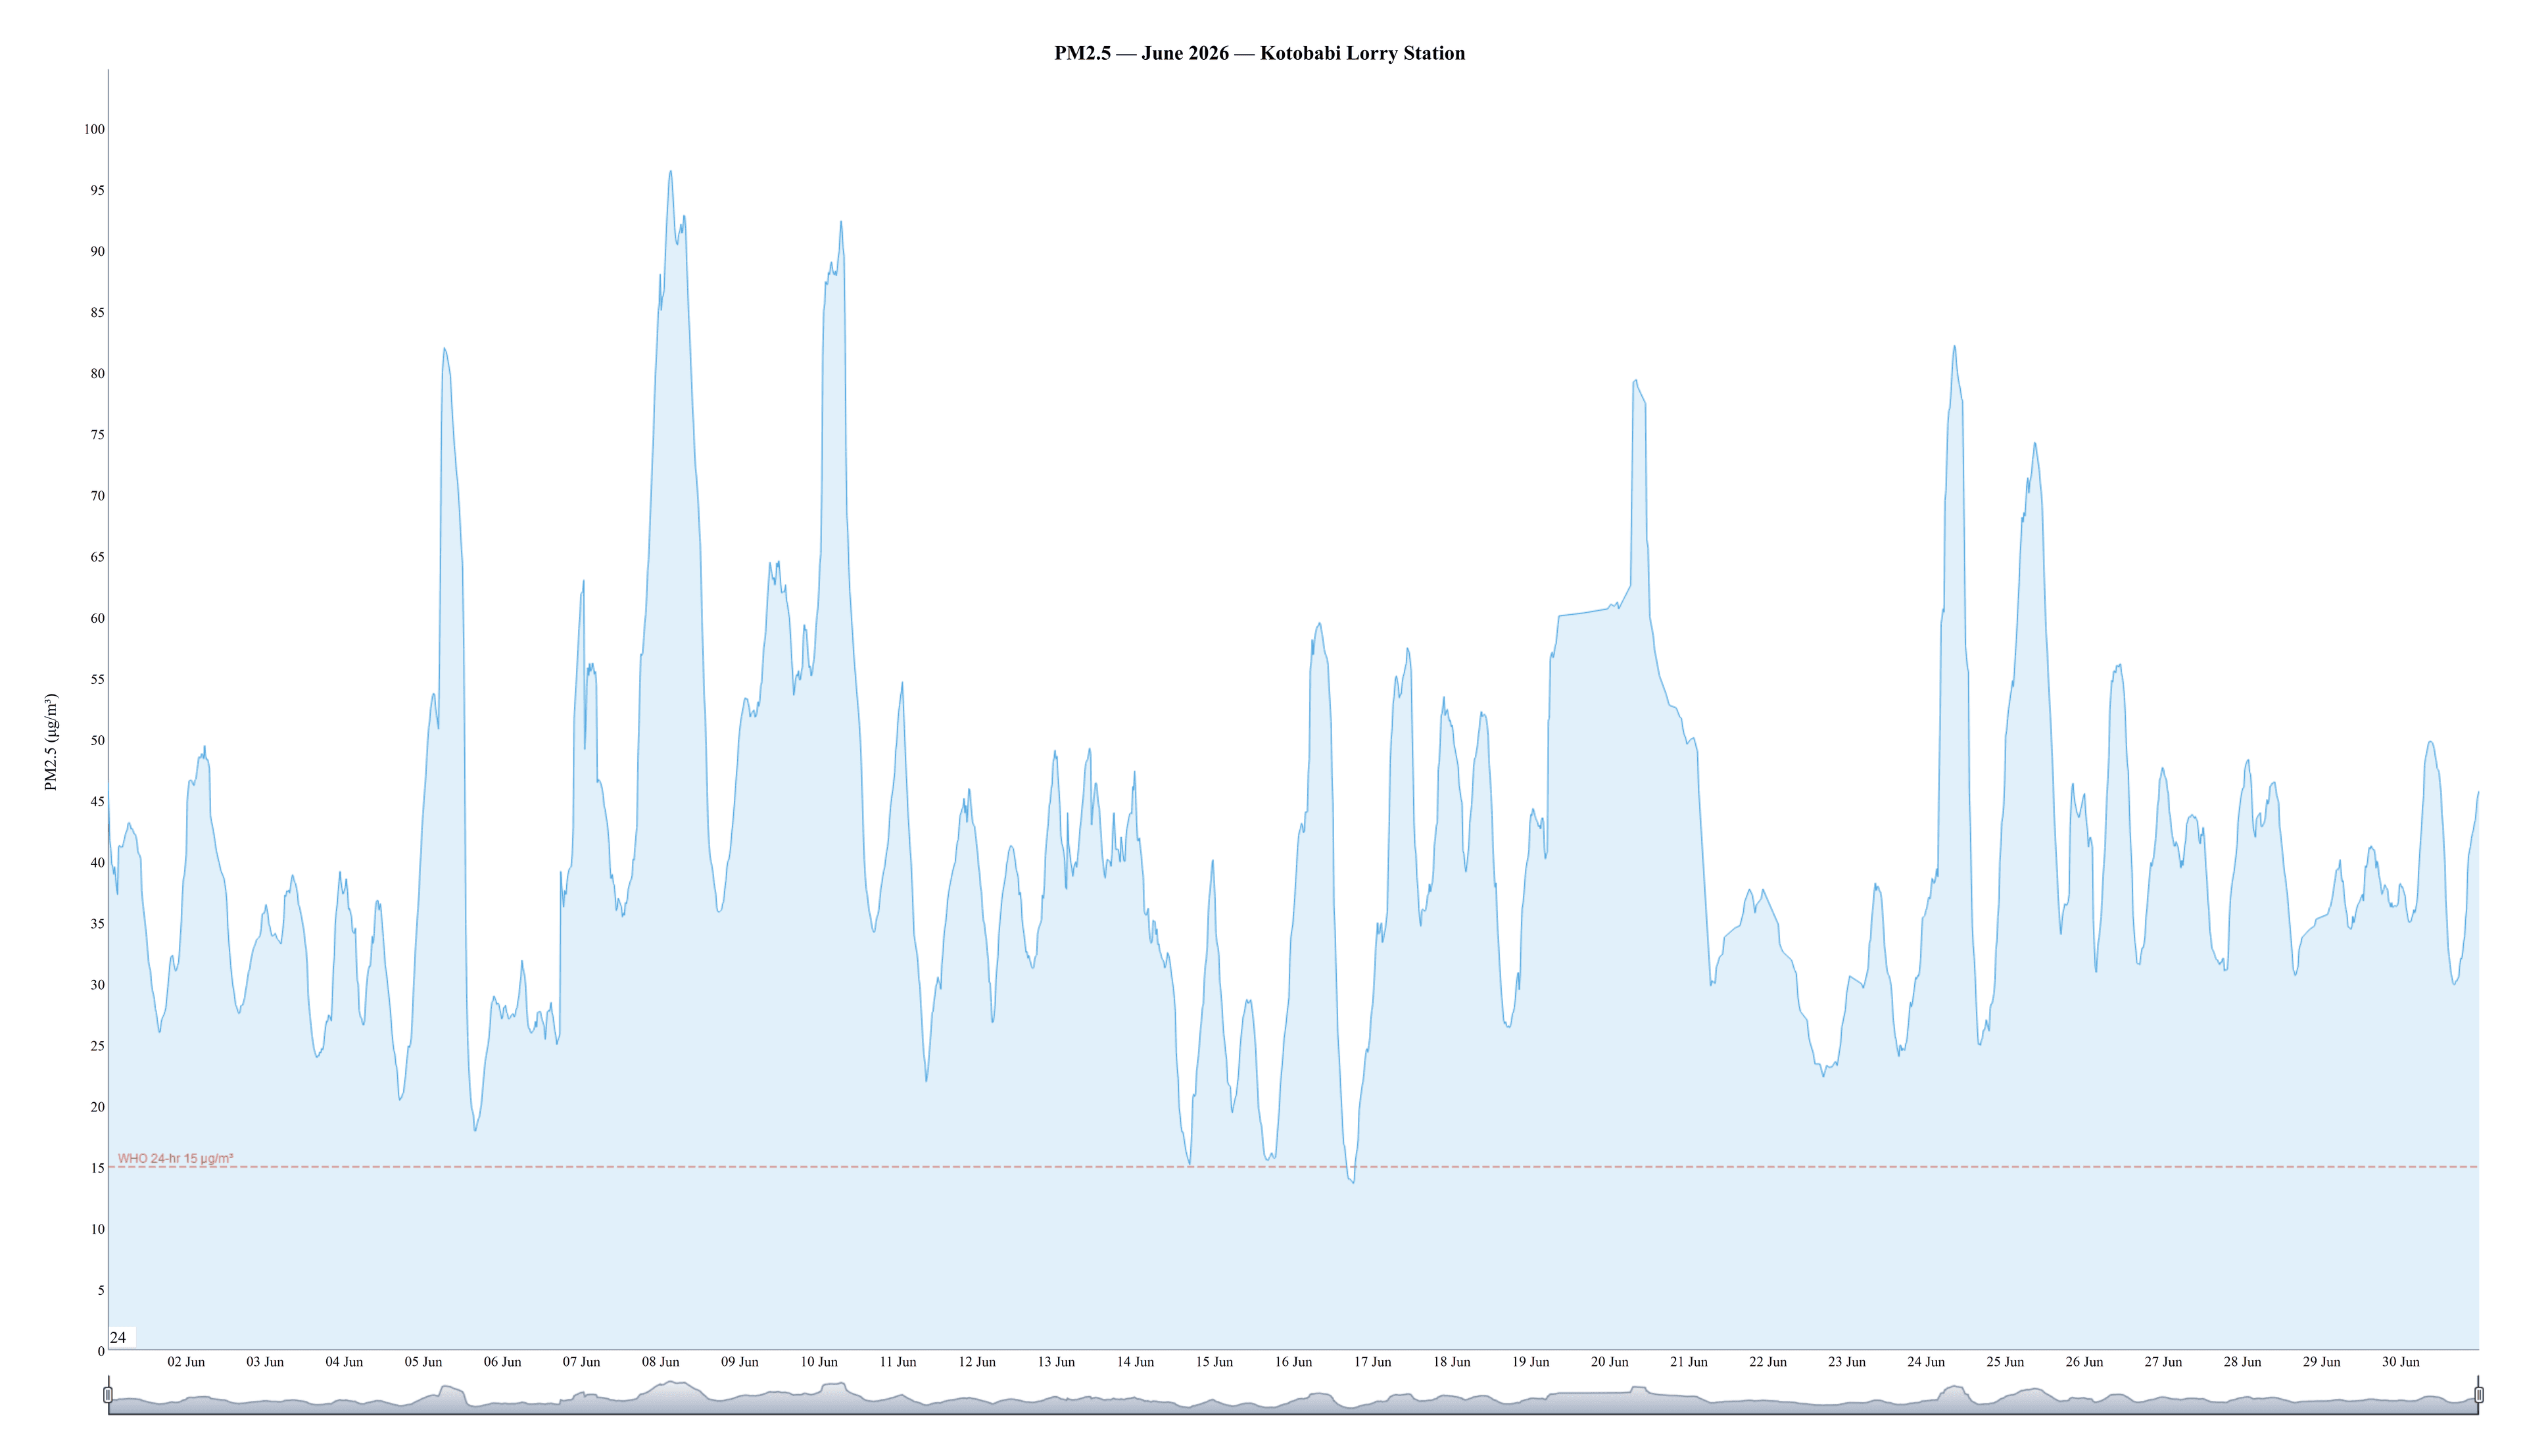Viewport: 2525px width, 1456px height.
Task: Click the '02 Jun' date label
Action: point(186,1362)
